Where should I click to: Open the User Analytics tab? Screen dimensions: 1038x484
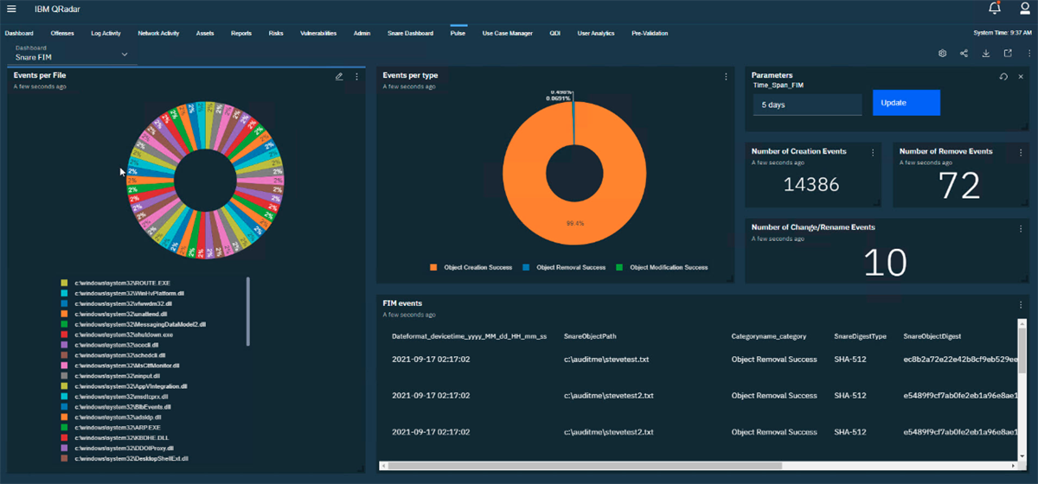[x=596, y=33]
